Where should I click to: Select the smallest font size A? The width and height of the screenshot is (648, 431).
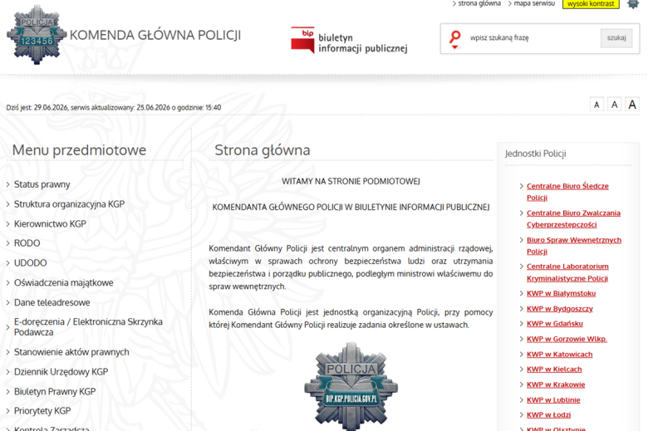pos(596,105)
